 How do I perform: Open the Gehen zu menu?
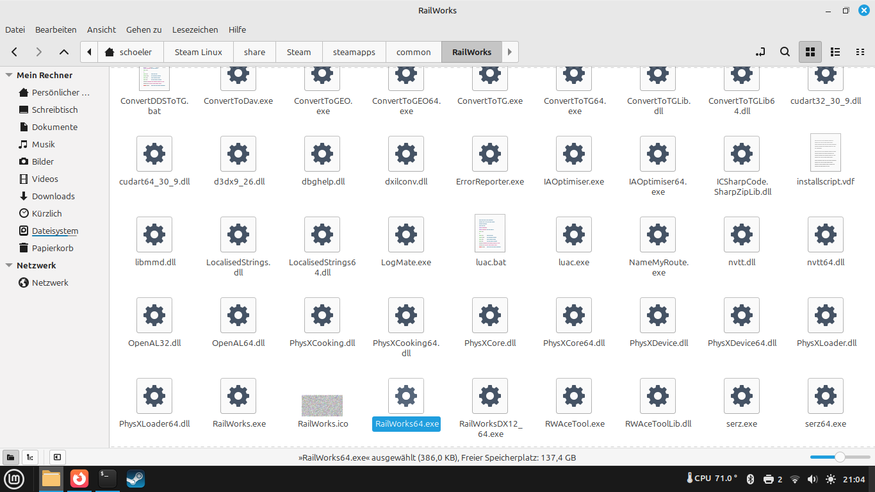(143, 29)
